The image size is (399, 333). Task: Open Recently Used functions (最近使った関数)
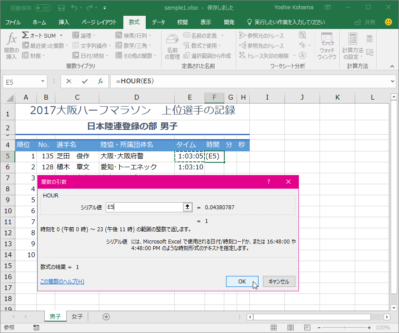click(45, 46)
